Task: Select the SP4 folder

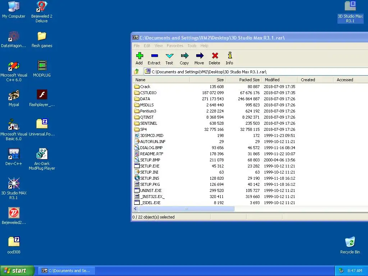Action: 141,129
